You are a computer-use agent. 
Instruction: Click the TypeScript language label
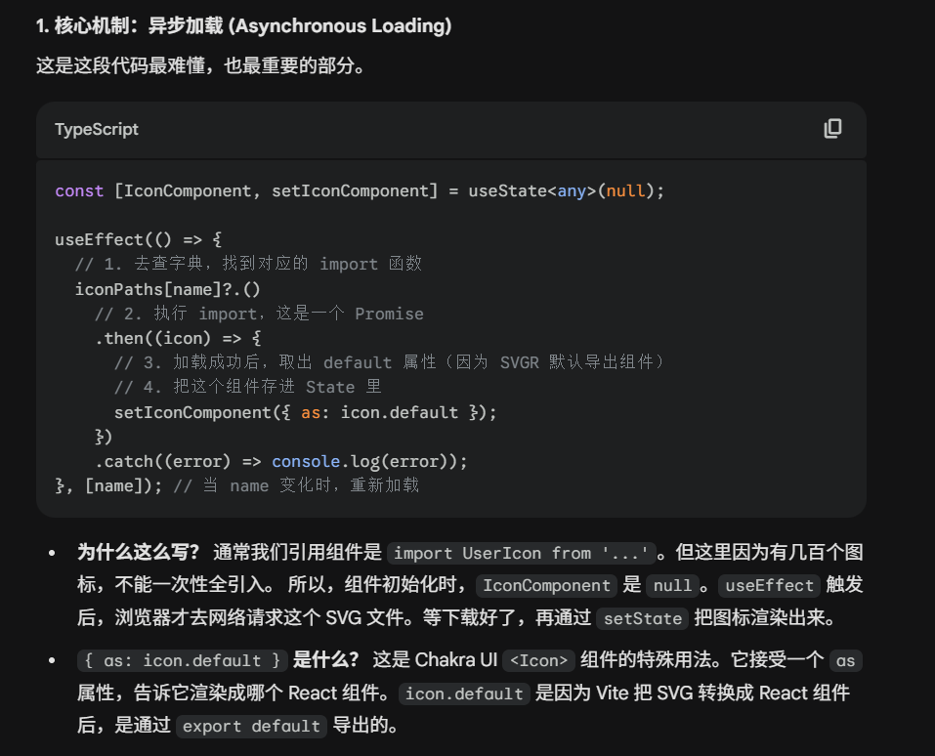[x=97, y=129]
